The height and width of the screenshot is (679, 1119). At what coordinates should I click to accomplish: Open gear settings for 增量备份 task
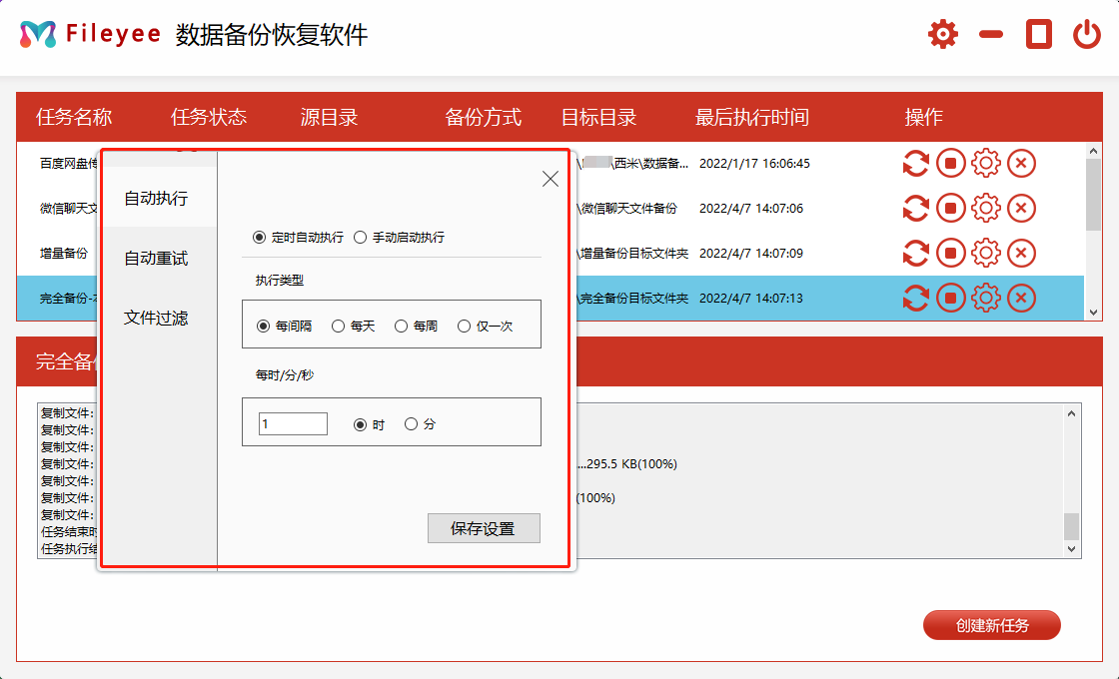tap(986, 253)
